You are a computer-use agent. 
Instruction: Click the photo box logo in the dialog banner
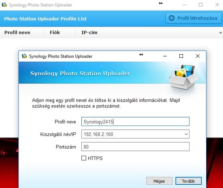point(184,77)
